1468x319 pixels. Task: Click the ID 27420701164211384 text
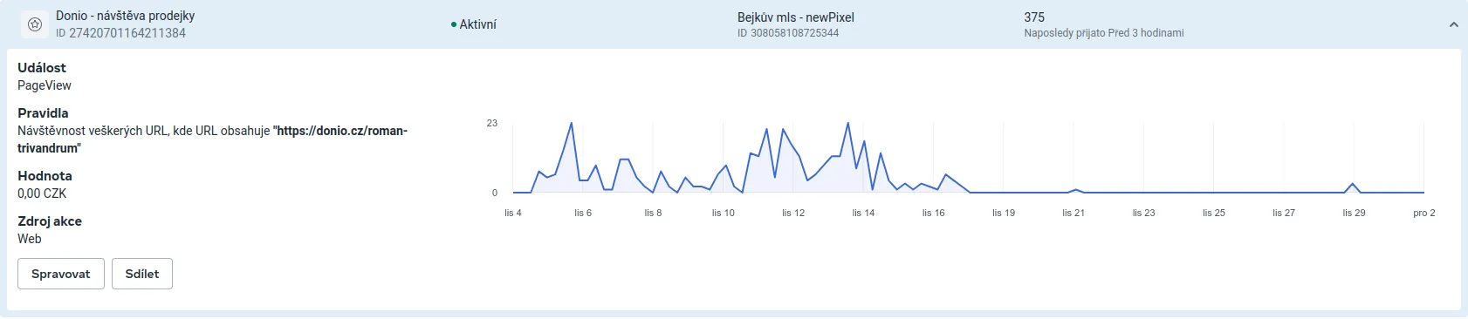point(120,33)
